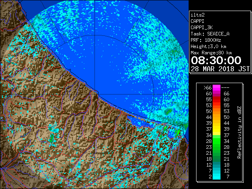Viewport: 252px width, 189px height.
Task: Click the '2' legend lower bound value
Action: pyautogui.click(x=210, y=176)
